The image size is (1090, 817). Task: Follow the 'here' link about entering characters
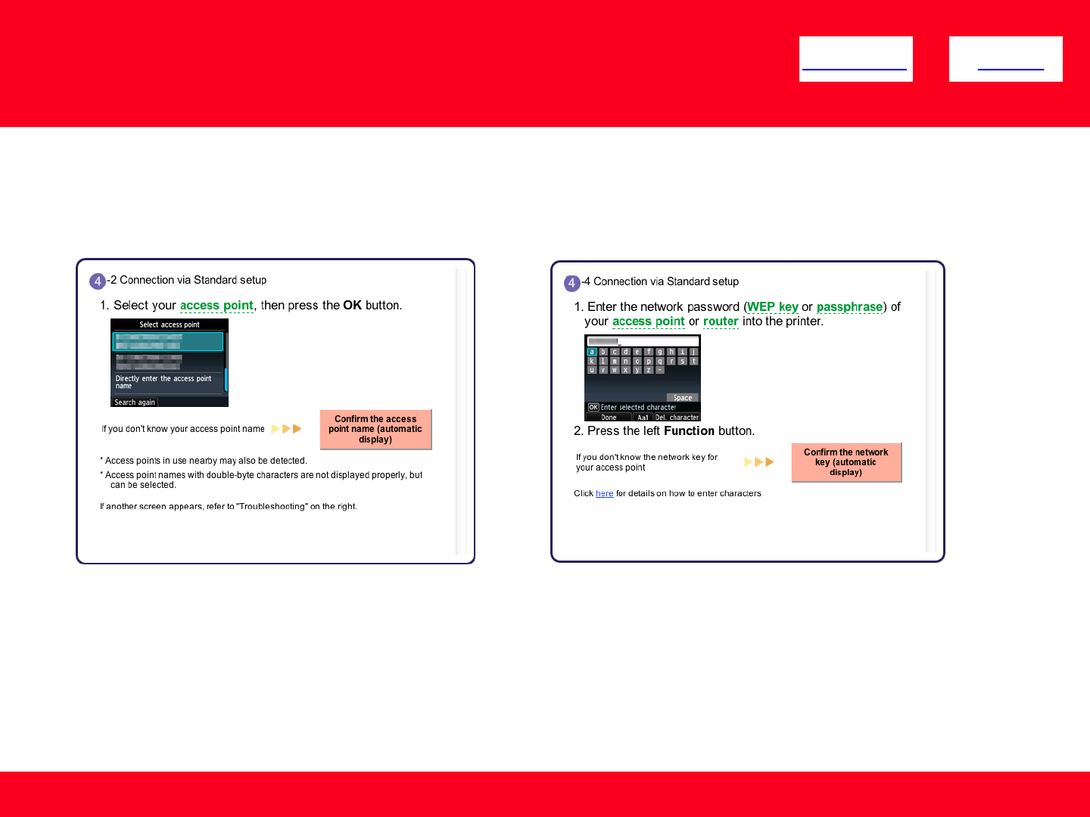(x=605, y=493)
